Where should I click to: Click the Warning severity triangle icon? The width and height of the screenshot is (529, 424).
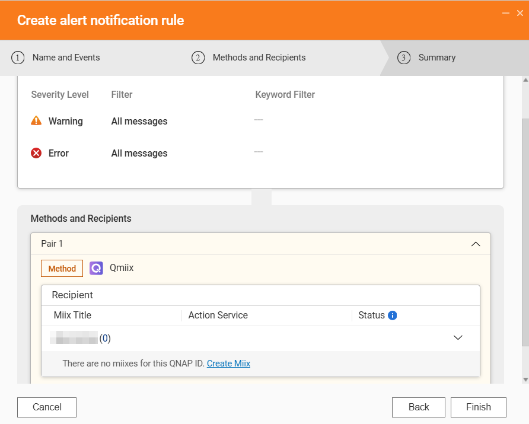click(36, 121)
